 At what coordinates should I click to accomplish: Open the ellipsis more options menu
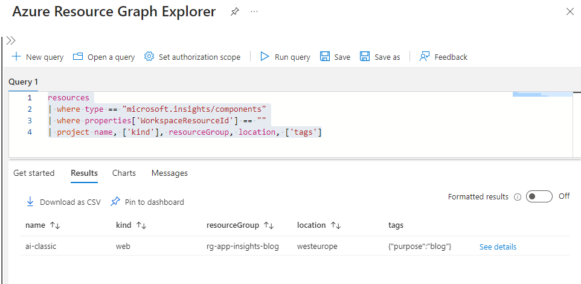(254, 12)
